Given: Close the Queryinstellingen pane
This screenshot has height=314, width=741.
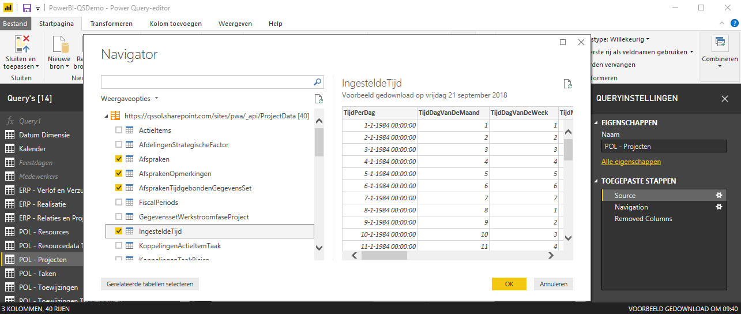Looking at the screenshot, I should click(x=725, y=99).
